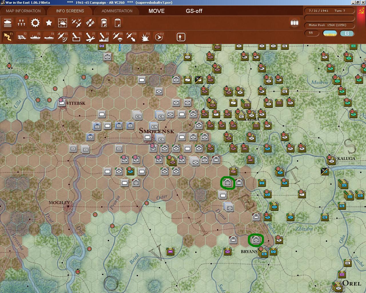Switch to INFO SCREENS tab

tap(70, 11)
